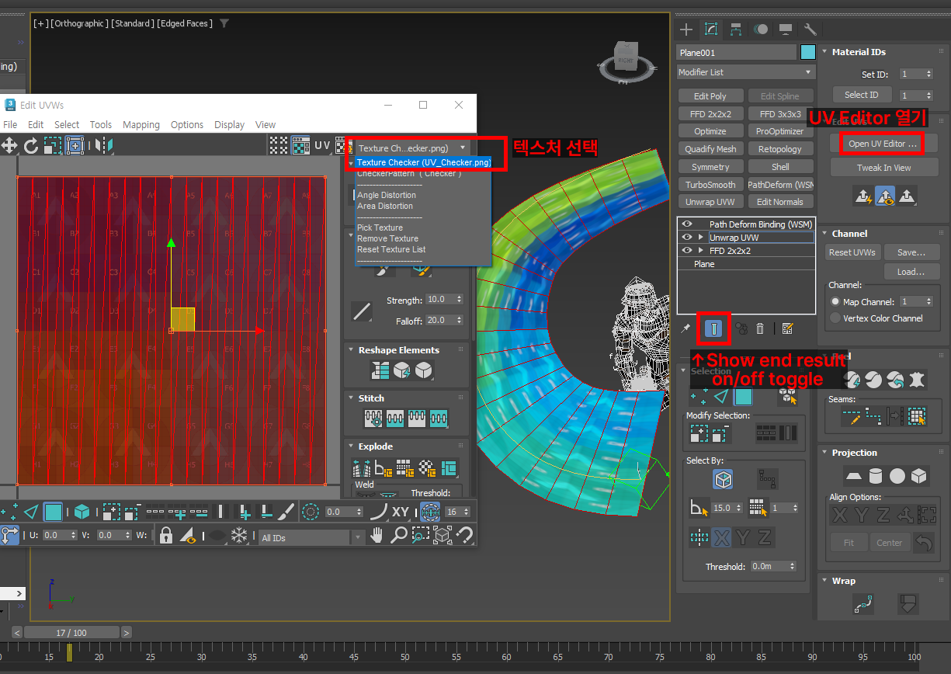951x674 pixels.
Task: Click the UV display mode icon
Action: click(322, 145)
